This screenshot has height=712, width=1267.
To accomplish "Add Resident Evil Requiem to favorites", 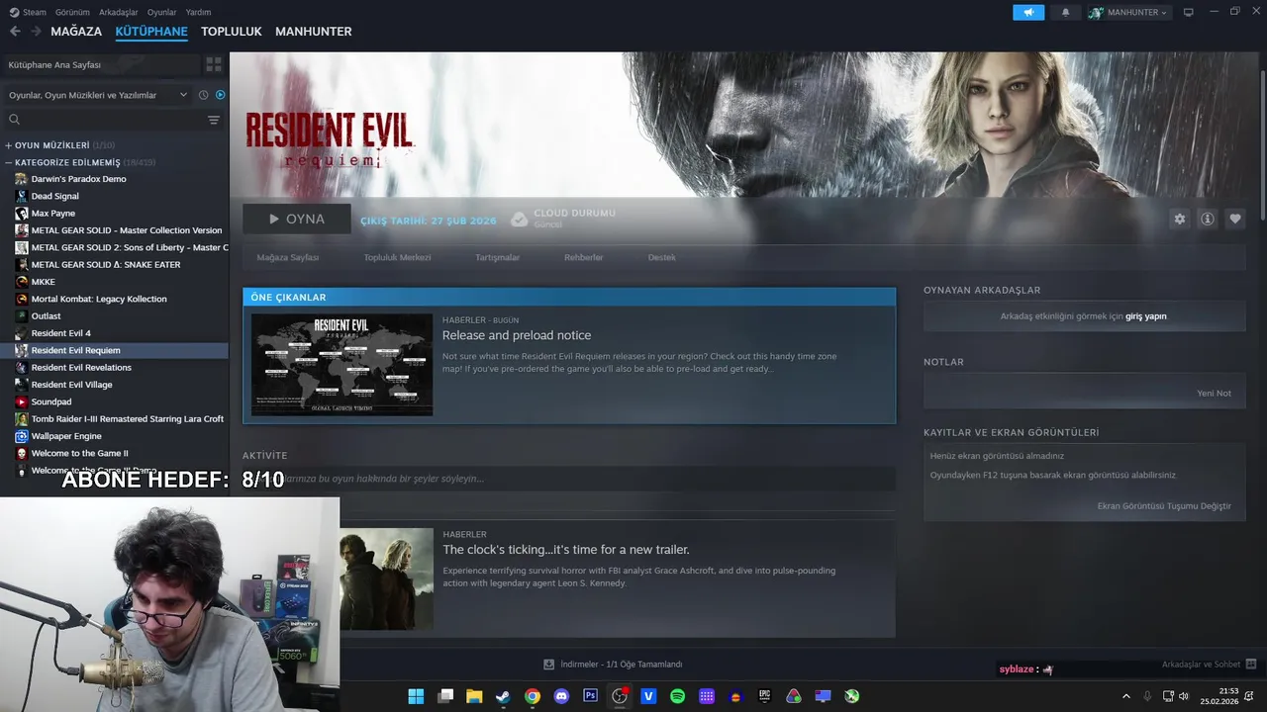I will pyautogui.click(x=1235, y=220).
